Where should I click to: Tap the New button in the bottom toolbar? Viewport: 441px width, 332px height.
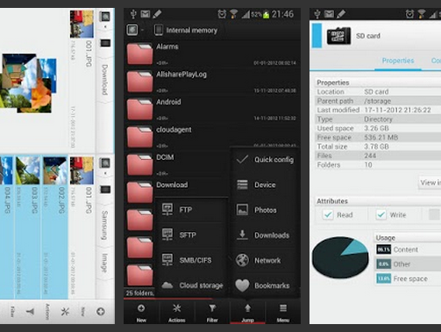pos(141,313)
